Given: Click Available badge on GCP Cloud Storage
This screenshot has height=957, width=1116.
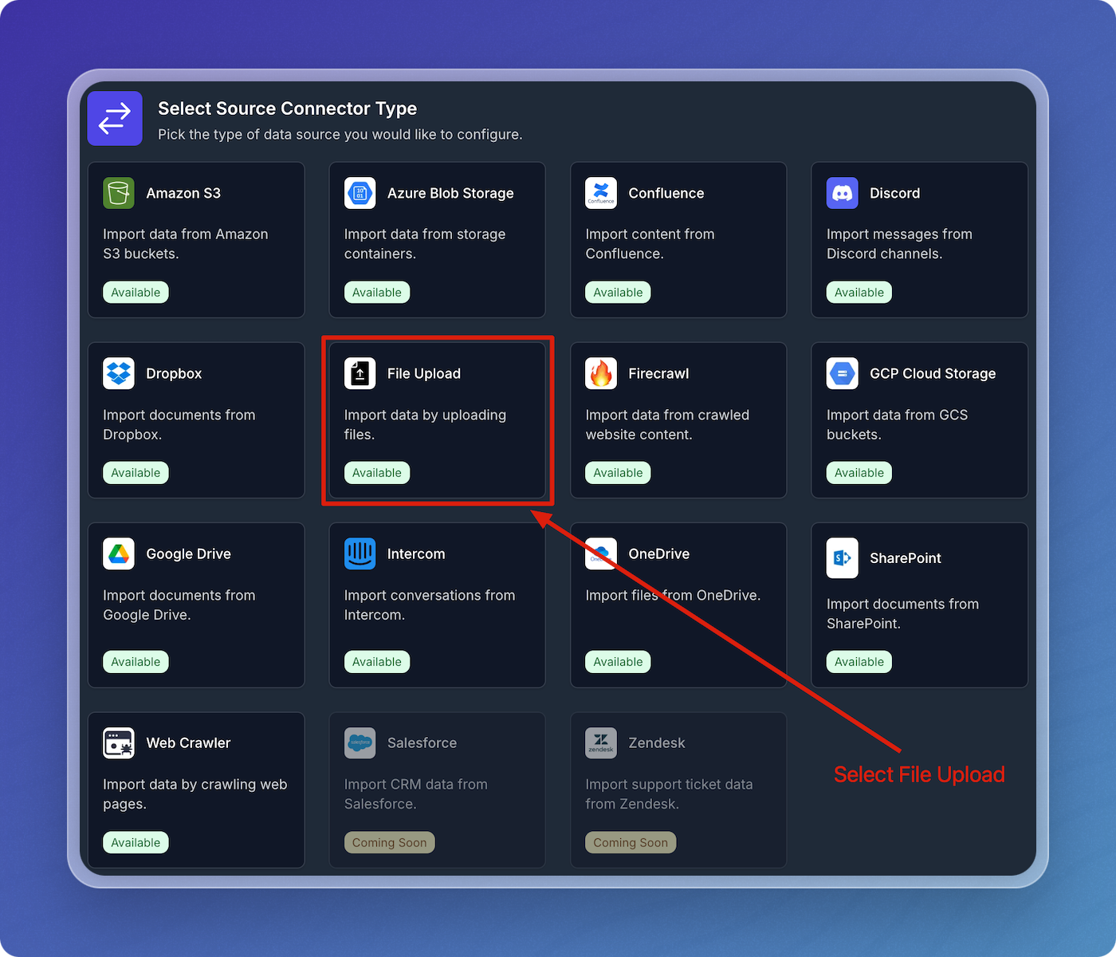Looking at the screenshot, I should [859, 473].
